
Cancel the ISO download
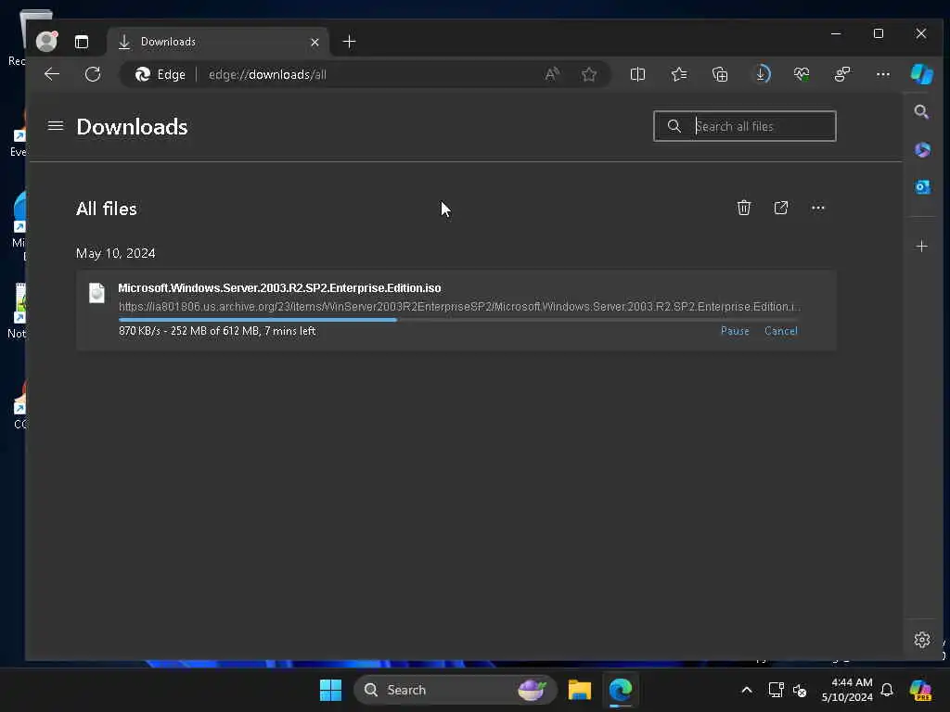pos(781,331)
